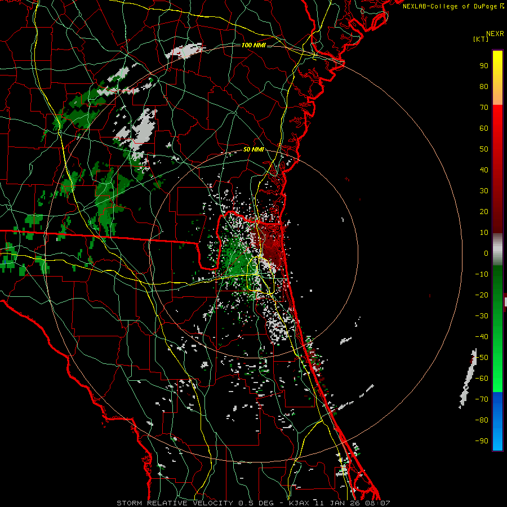Click the yellow top segment of color bar

[497, 78]
